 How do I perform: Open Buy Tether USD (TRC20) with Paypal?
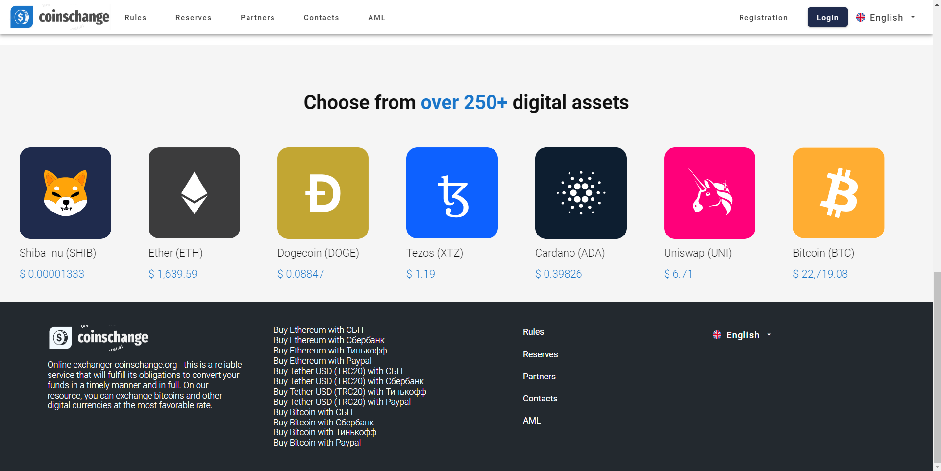click(x=342, y=402)
